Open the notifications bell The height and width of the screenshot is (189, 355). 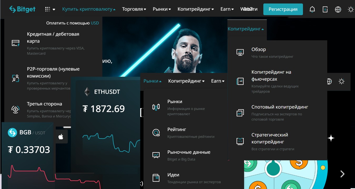point(312,9)
